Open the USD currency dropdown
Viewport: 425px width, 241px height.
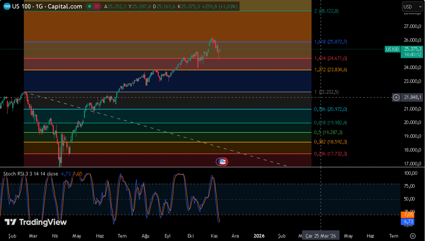click(412, 6)
